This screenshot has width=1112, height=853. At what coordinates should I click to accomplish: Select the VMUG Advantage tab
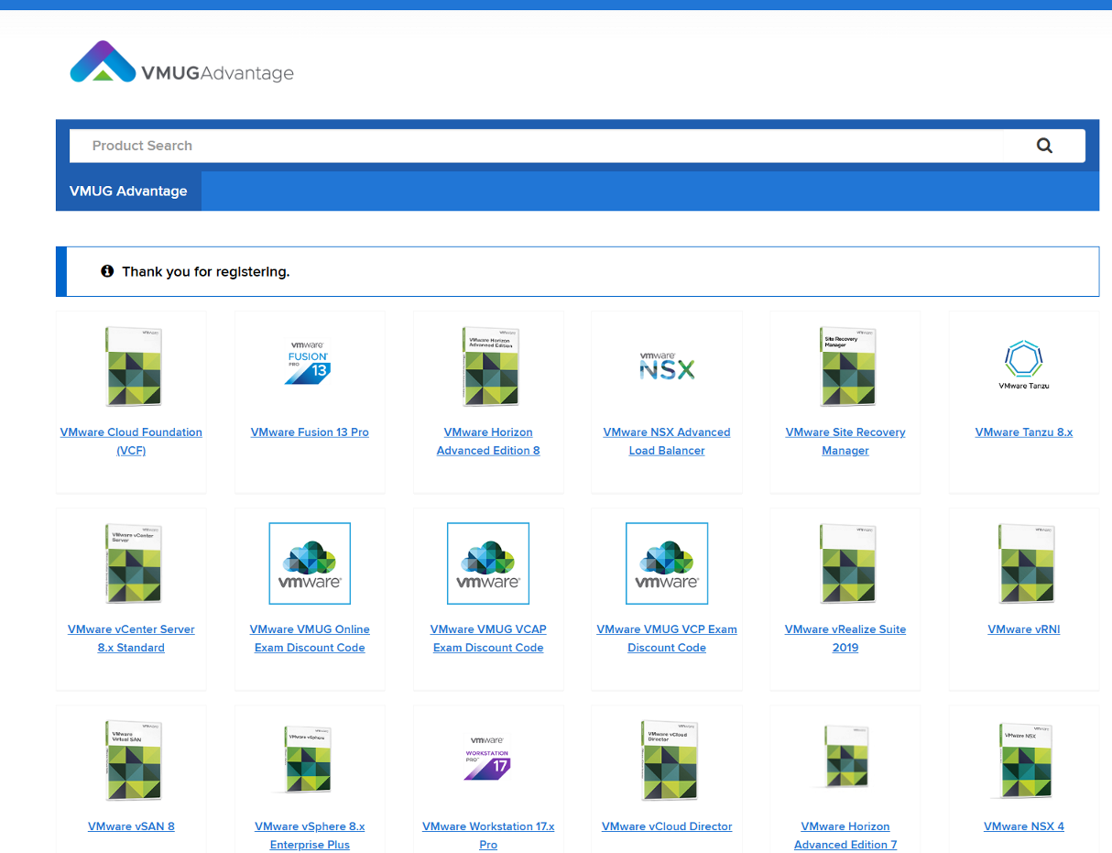pos(128,191)
